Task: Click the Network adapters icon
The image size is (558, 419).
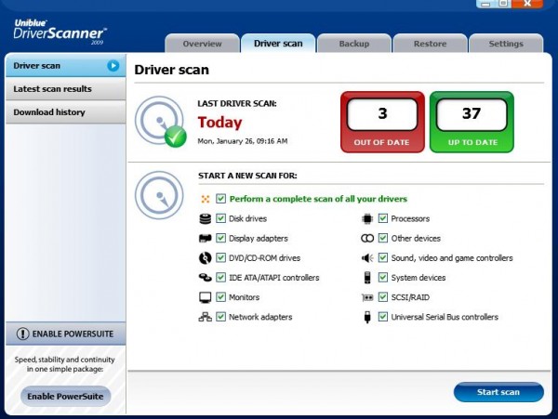Action: (x=205, y=317)
